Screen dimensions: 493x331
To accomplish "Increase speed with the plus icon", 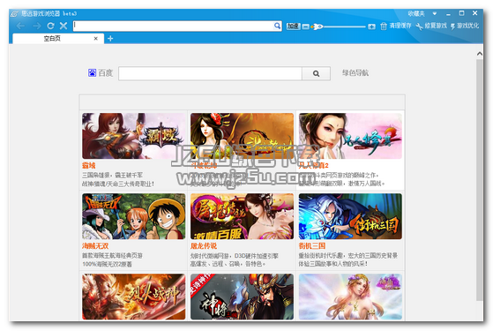I will [371, 26].
